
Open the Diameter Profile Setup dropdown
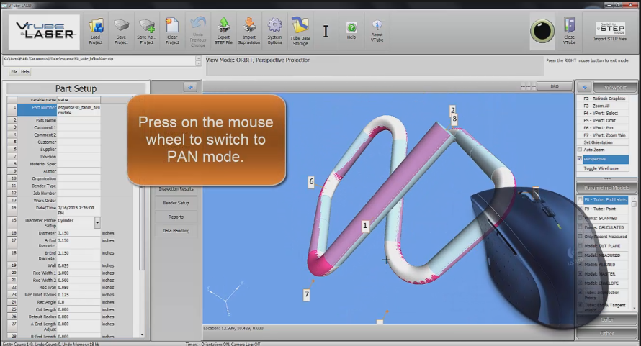tap(97, 223)
